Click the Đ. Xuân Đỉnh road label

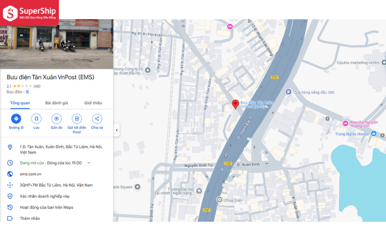tap(248, 164)
